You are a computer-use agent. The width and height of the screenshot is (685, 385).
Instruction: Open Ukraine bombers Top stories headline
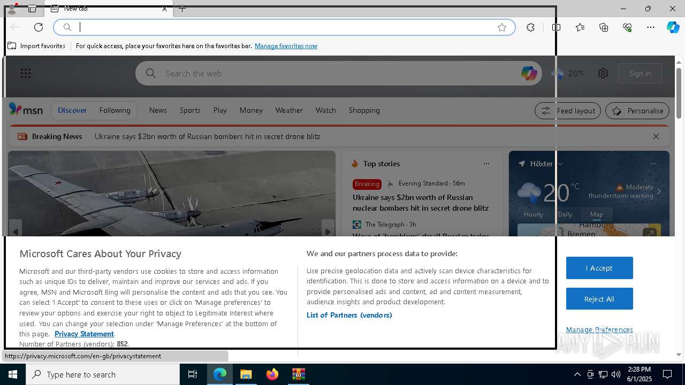click(421, 203)
